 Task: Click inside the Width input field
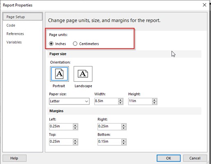click(106, 101)
